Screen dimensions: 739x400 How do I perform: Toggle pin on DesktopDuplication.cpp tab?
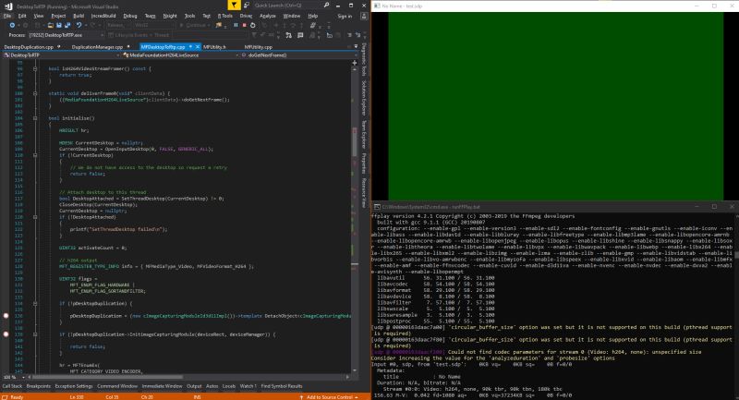(59, 47)
